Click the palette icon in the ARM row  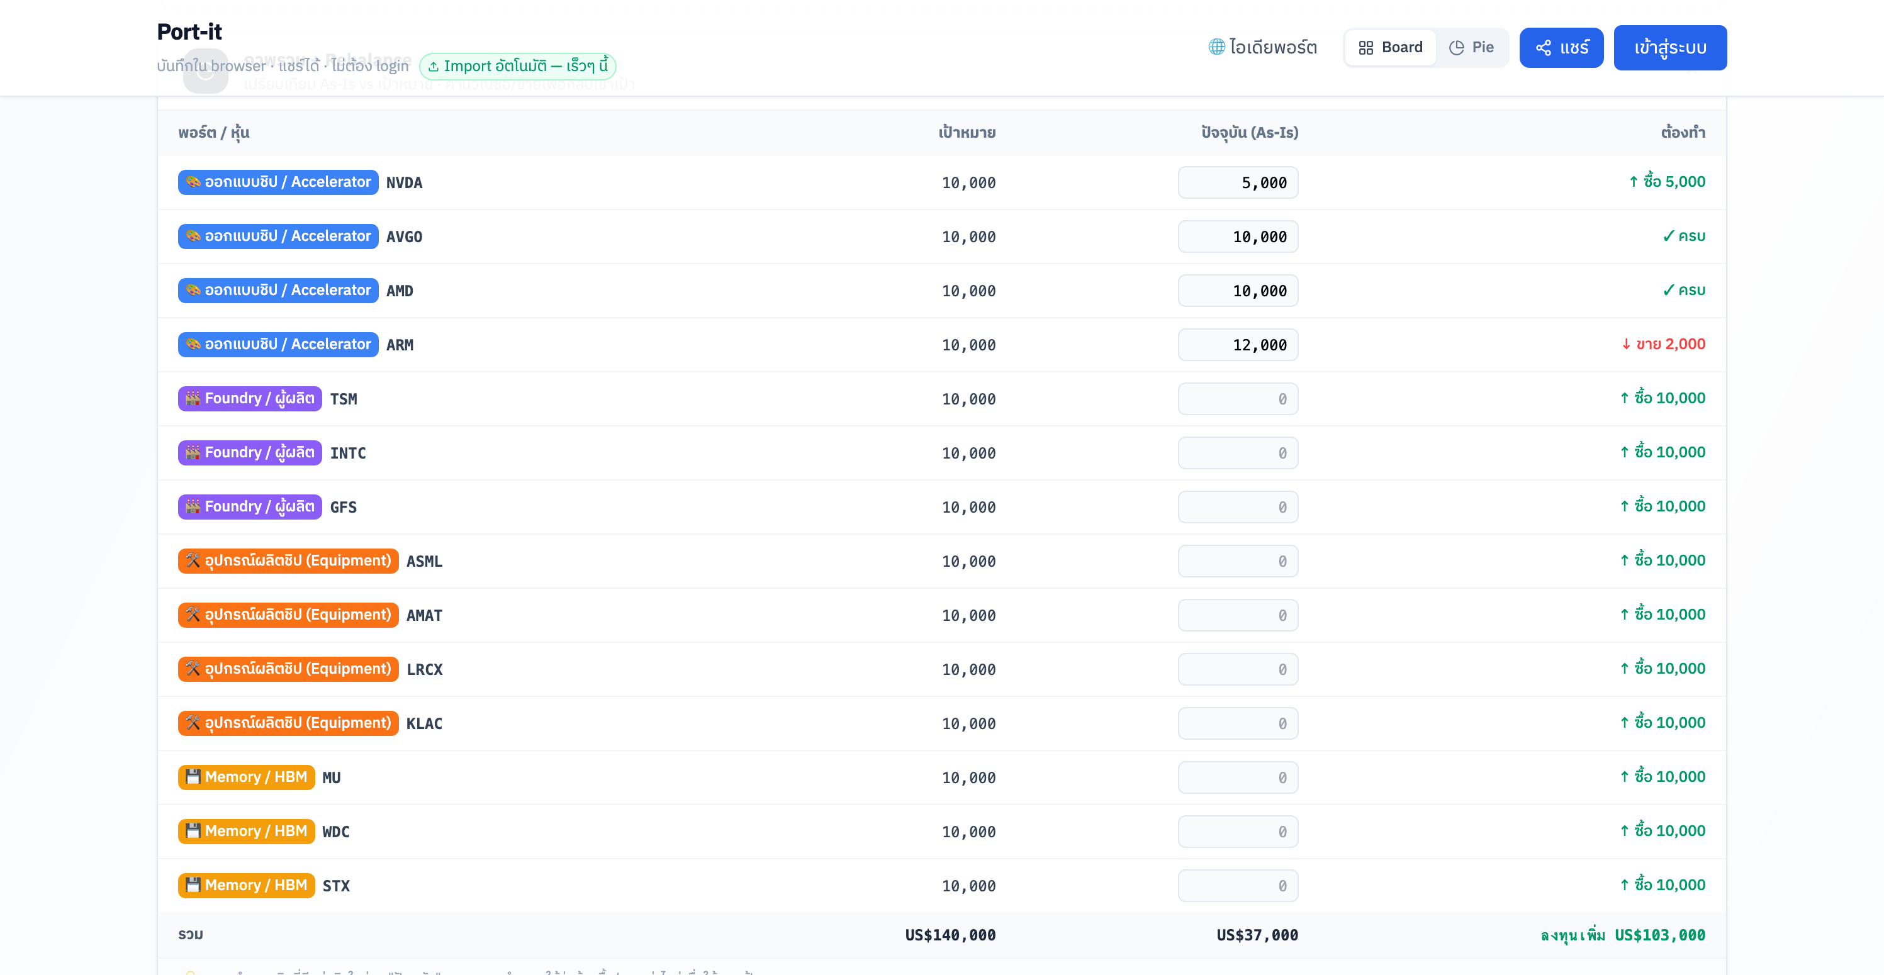click(x=193, y=344)
